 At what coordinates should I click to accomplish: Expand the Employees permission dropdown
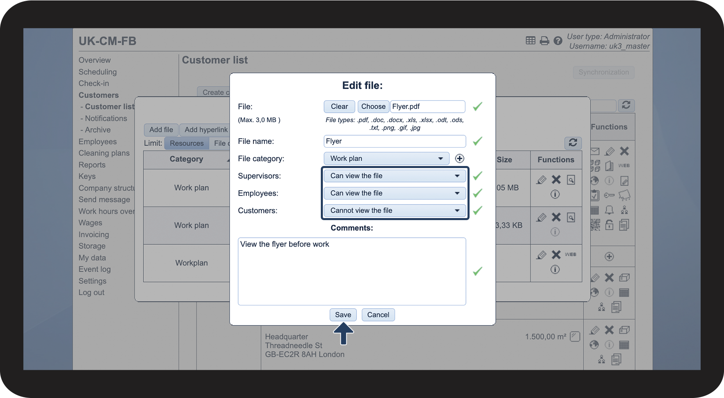[395, 193]
